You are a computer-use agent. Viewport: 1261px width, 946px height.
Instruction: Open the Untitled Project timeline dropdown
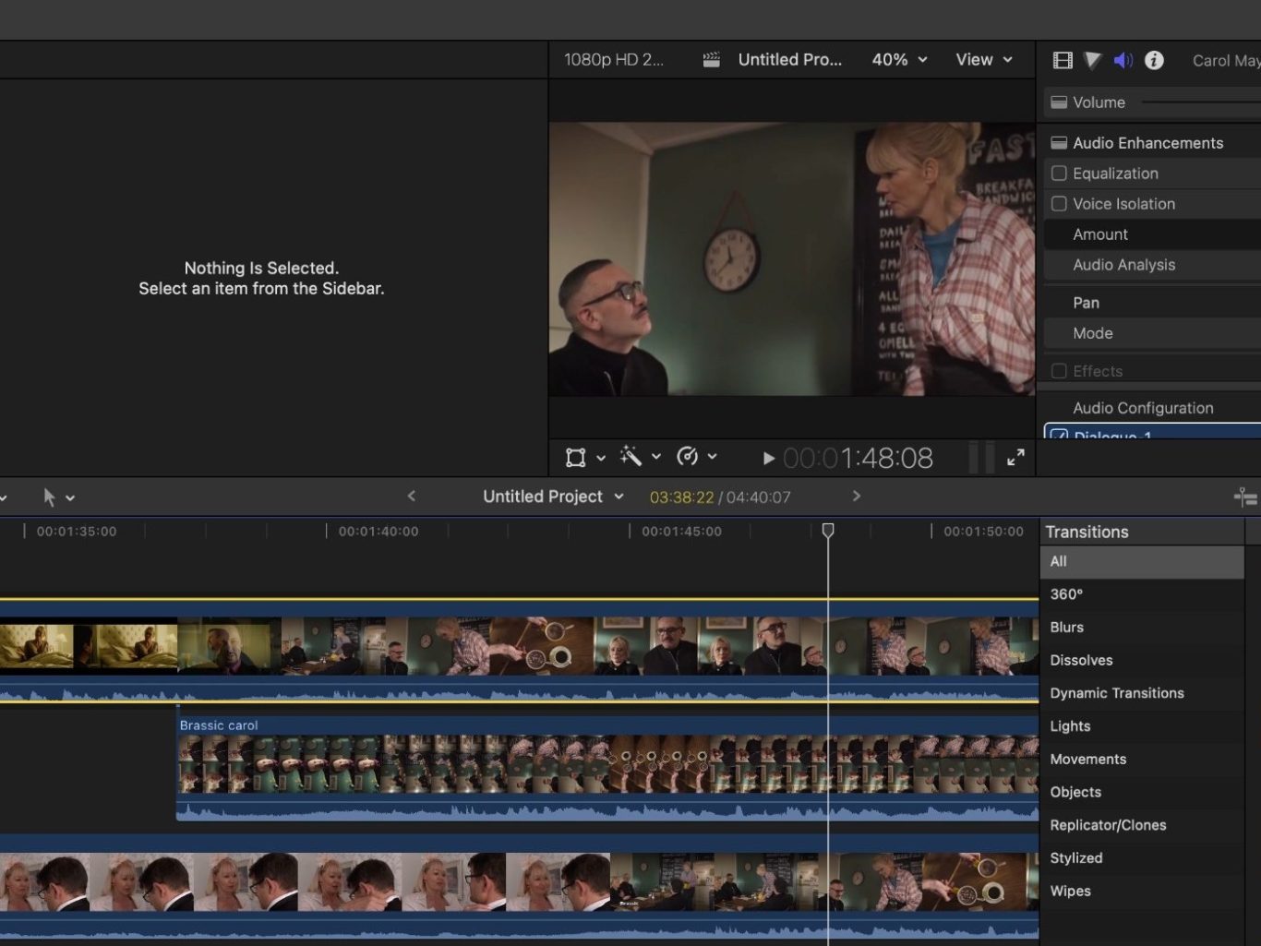pyautogui.click(x=553, y=497)
